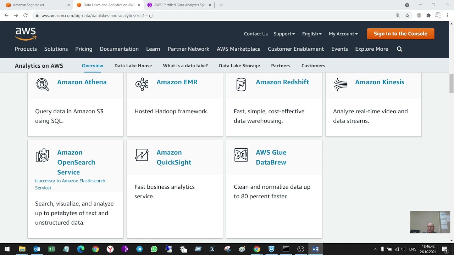This screenshot has width=454, height=255.
Task: Open Chrome extensions puzzle icon
Action: pos(428,16)
